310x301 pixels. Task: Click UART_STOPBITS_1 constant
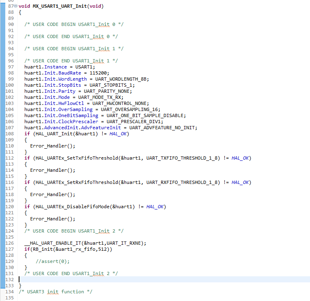[111, 85]
